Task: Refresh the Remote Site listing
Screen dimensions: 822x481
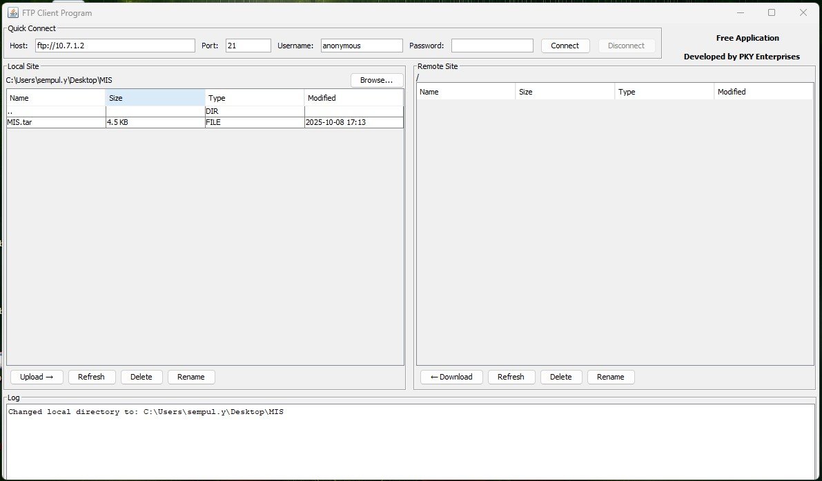Action: point(511,377)
